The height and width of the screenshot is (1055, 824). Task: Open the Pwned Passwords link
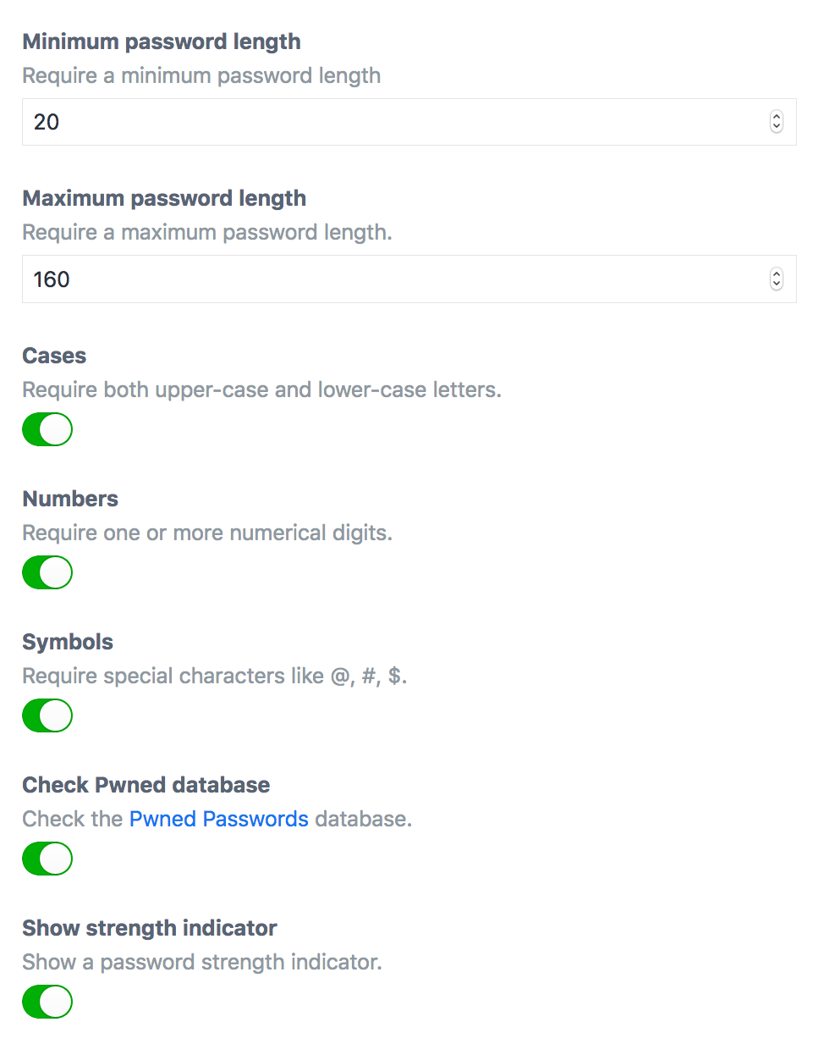[219, 819]
